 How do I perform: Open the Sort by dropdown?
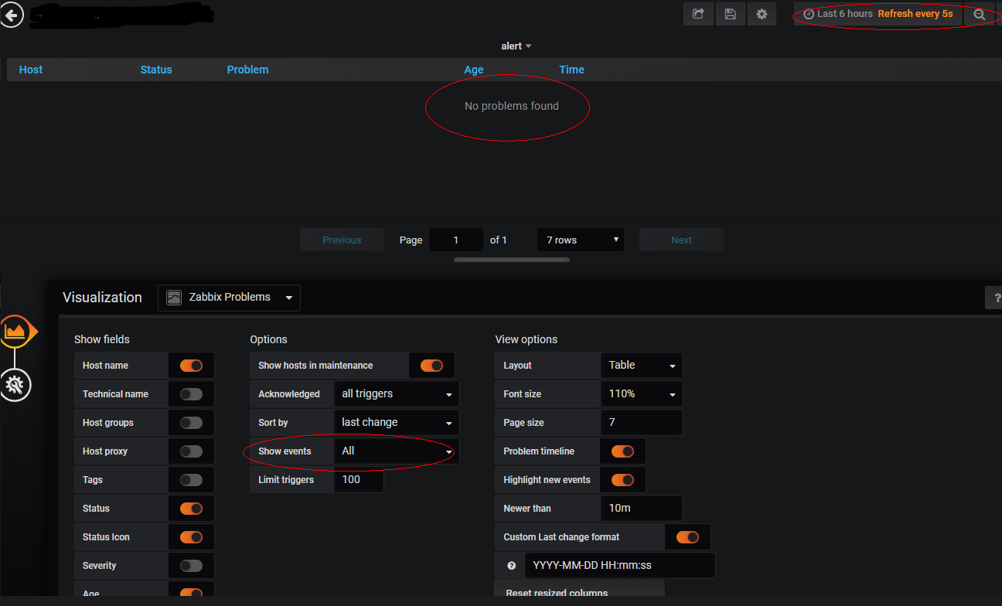(395, 422)
